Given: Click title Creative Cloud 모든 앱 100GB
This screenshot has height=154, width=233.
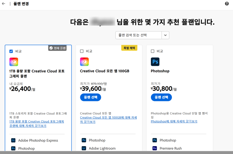Looking at the screenshot, I should tap(105, 71).
